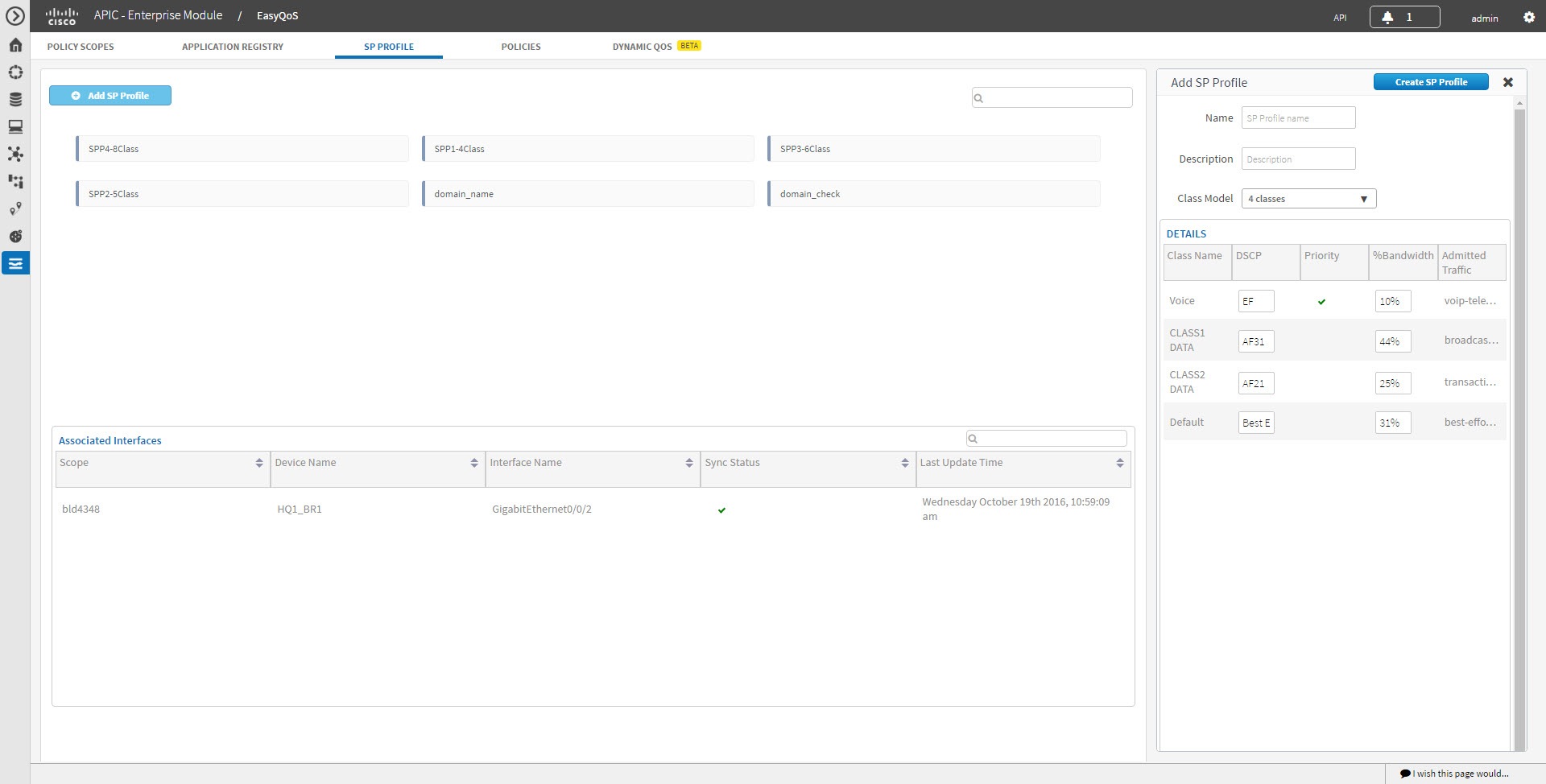
Task: Edit the CLASS1 DATA bandwidth 44% field
Action: point(1393,341)
